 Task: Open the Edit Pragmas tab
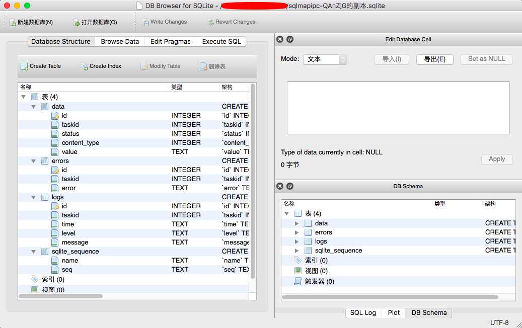171,42
